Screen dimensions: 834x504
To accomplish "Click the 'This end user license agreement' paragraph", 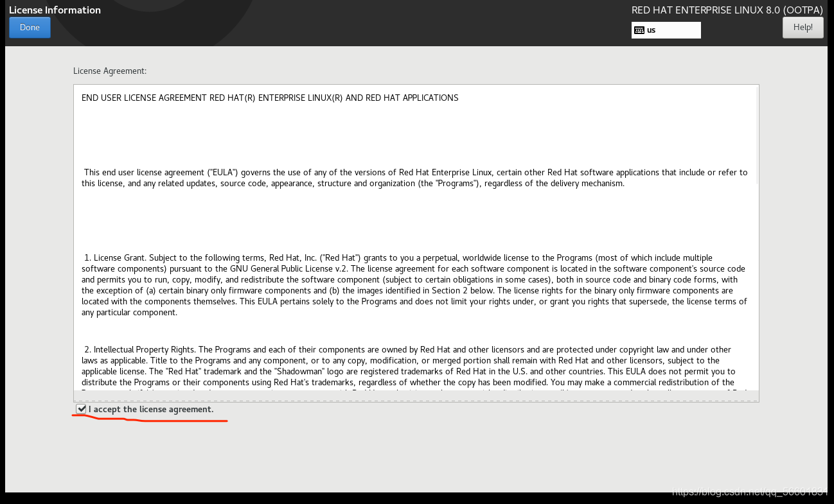I will tap(414, 178).
